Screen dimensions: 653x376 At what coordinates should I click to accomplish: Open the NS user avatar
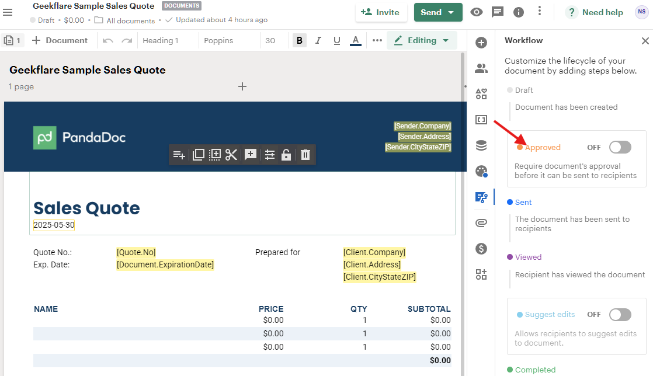pos(641,12)
